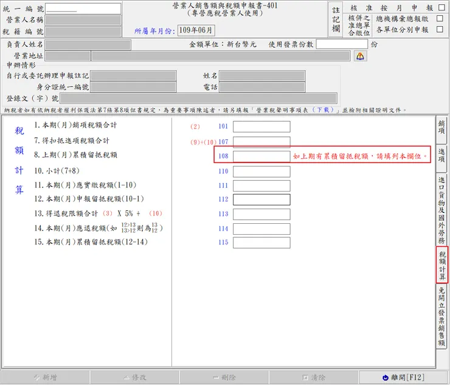
Task: Tick the 核准按月申報 checkbox
Action: pyautogui.click(x=441, y=8)
